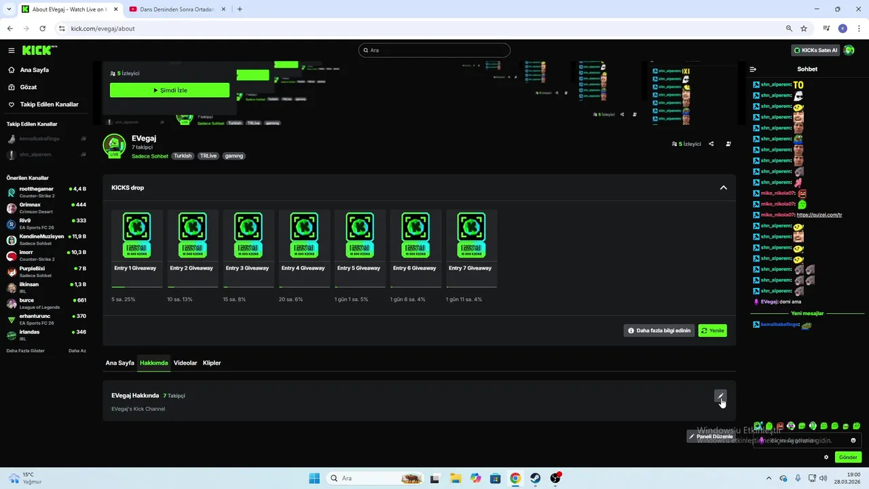
Task: Bookmark this page with star icon
Action: click(804, 29)
